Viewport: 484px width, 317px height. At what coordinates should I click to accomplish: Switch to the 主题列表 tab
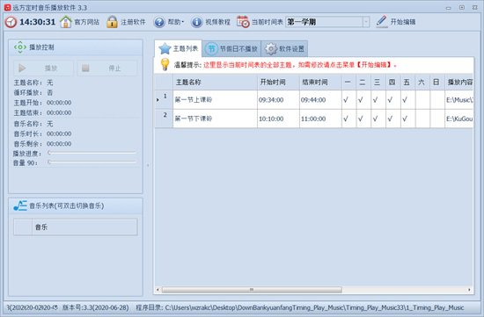pyautogui.click(x=178, y=48)
